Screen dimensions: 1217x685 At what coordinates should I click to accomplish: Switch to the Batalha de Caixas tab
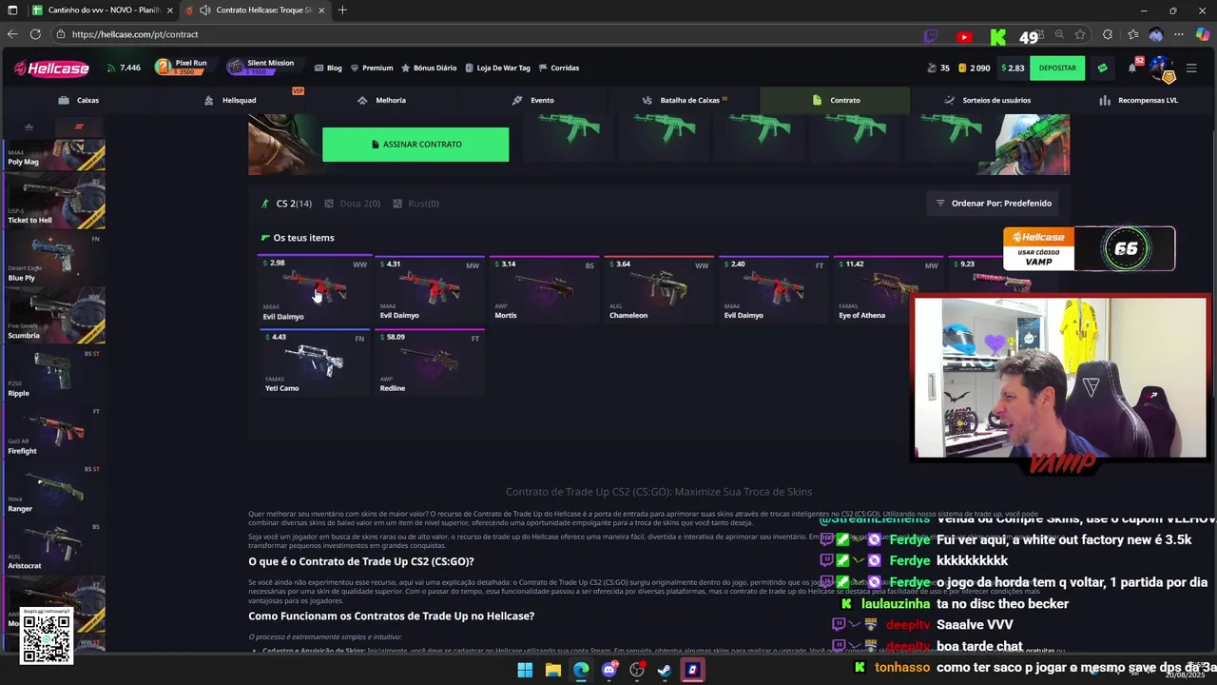684,100
